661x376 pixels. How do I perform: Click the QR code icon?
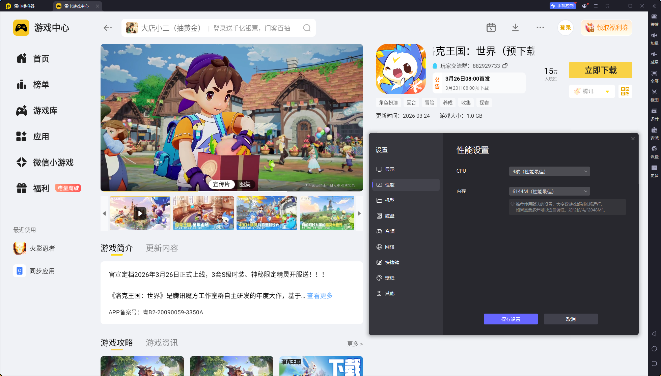click(x=625, y=91)
